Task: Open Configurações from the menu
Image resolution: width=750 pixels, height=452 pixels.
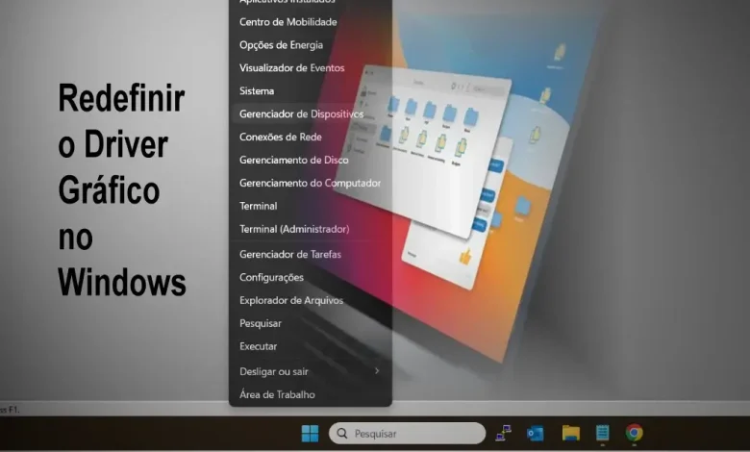Action: (x=311, y=277)
